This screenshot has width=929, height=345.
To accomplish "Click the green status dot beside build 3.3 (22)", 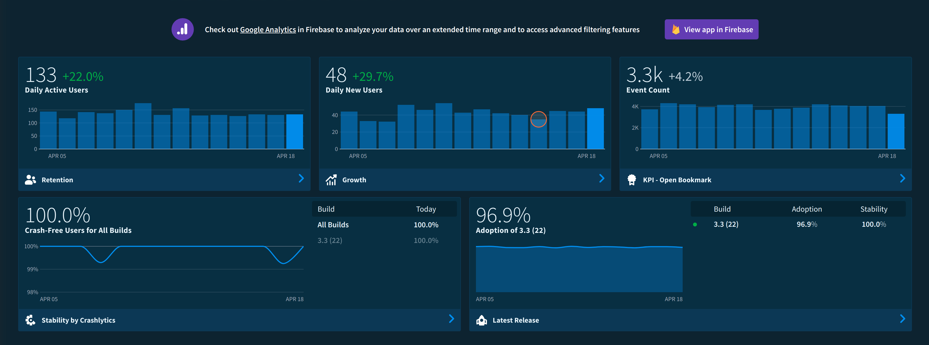I will tap(695, 225).
